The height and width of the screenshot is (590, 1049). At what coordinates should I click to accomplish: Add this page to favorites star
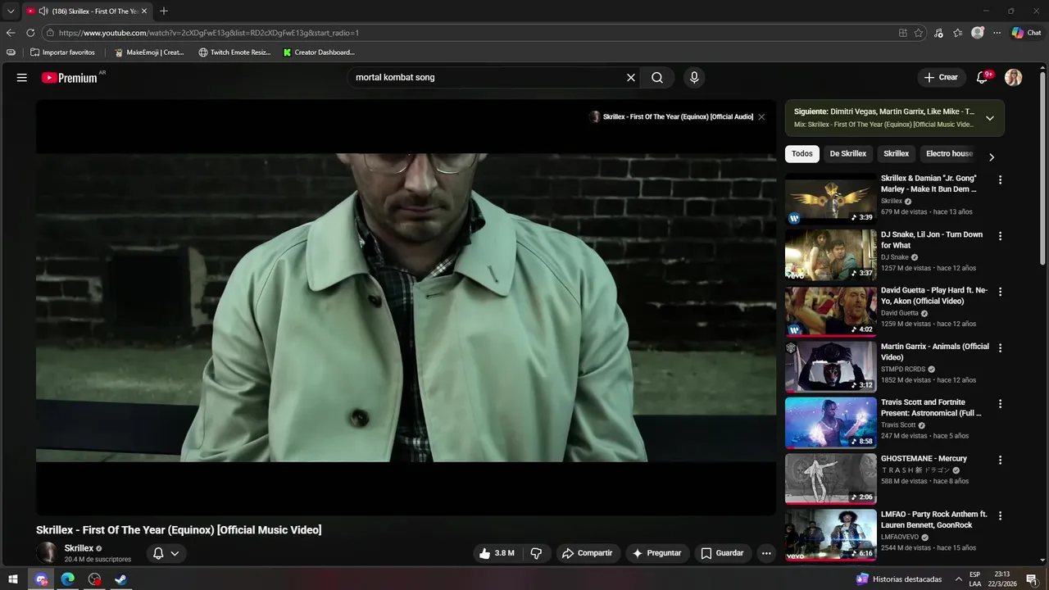[919, 33]
